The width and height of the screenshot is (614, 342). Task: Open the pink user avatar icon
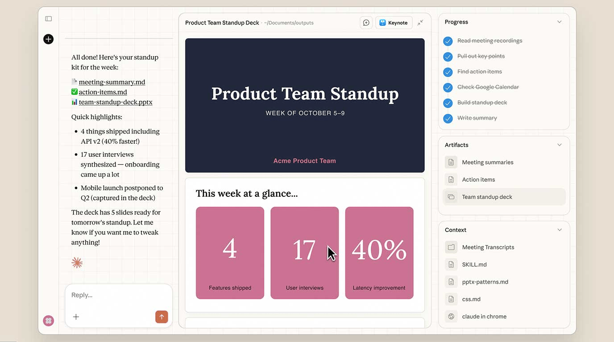(49, 321)
